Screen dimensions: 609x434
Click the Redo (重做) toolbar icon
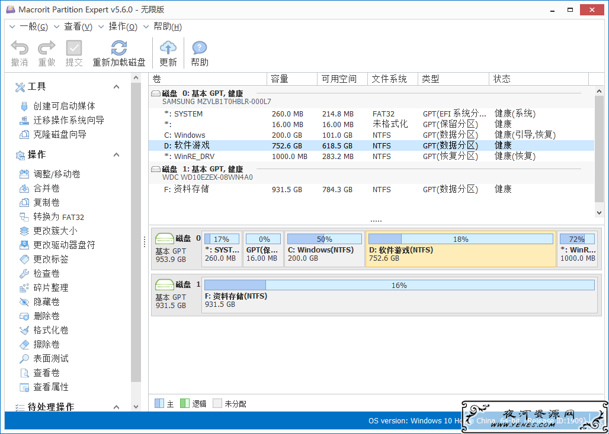tap(47, 48)
